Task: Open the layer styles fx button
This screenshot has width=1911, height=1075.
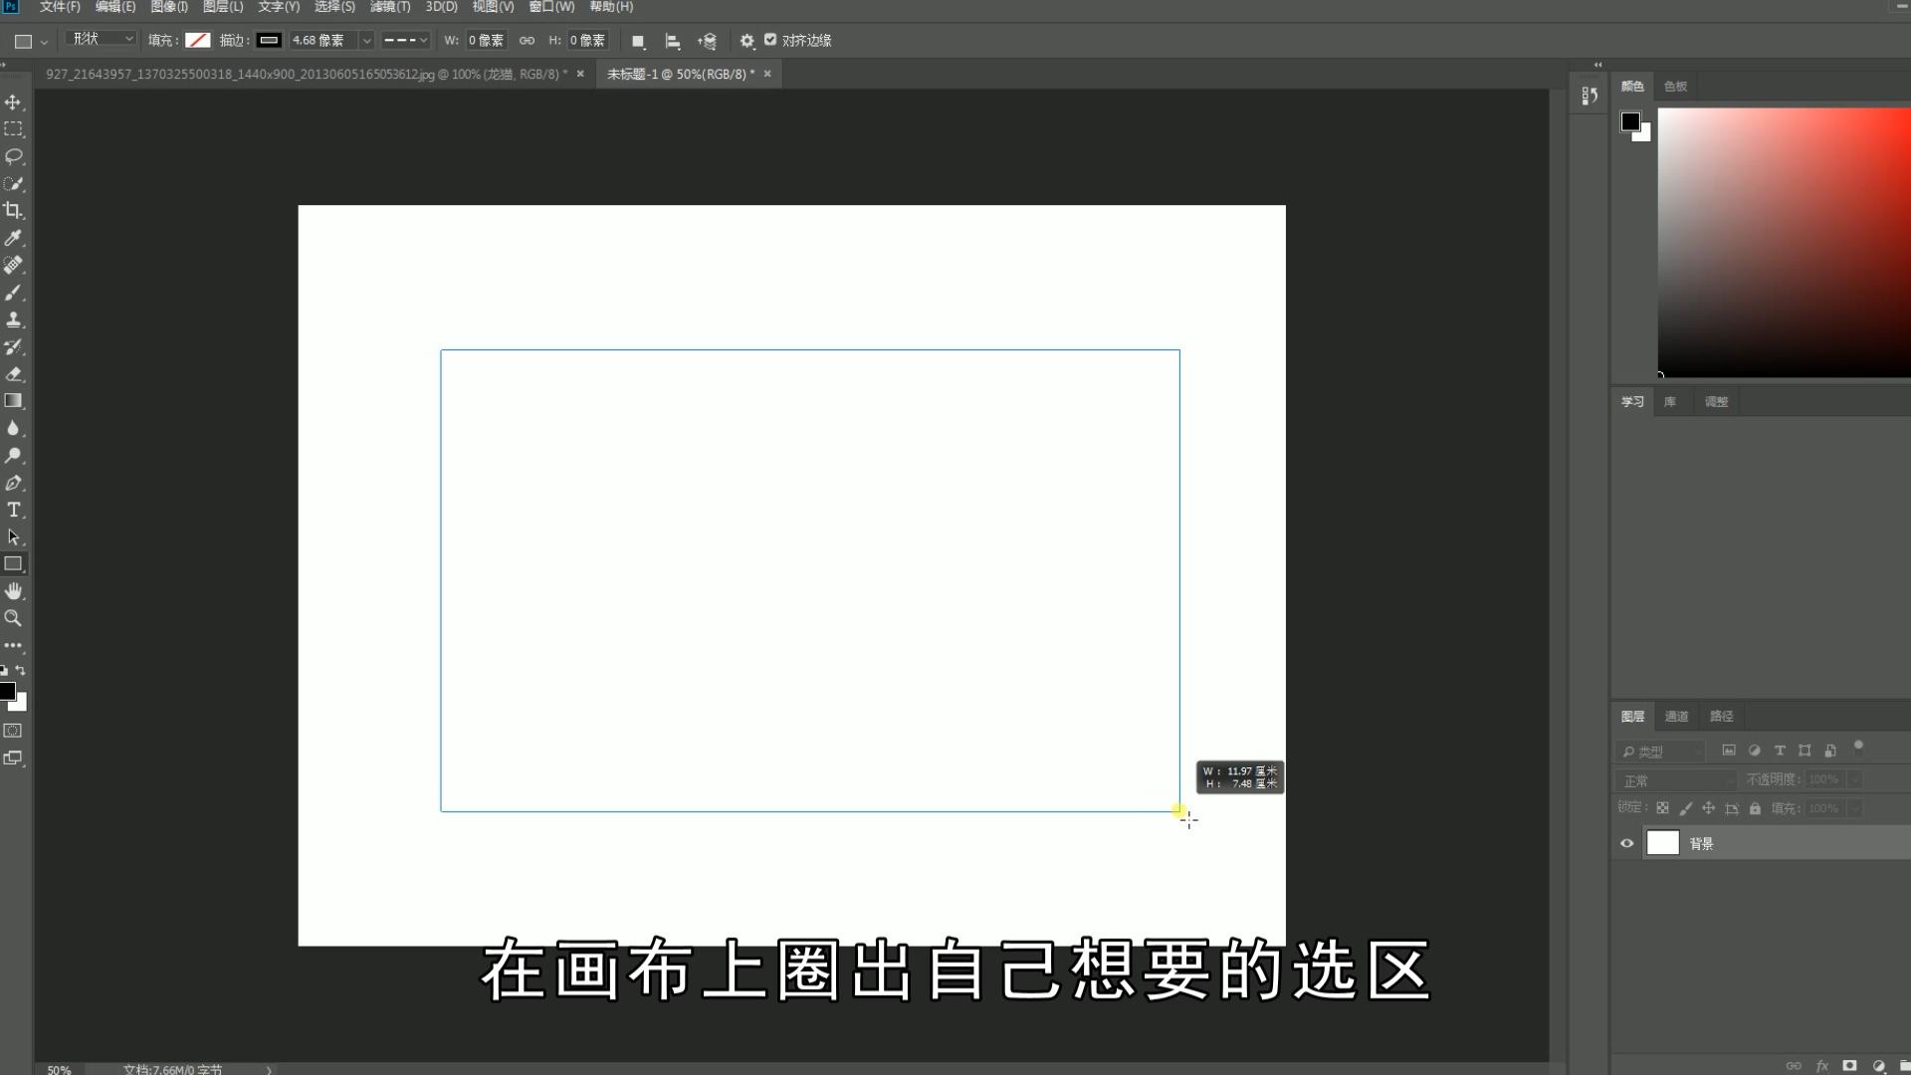Action: pos(1821,1066)
